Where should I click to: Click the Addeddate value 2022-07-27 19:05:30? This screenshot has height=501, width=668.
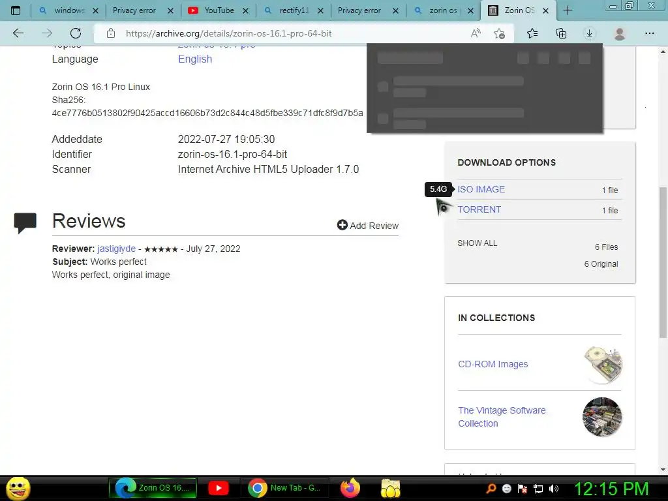point(226,140)
